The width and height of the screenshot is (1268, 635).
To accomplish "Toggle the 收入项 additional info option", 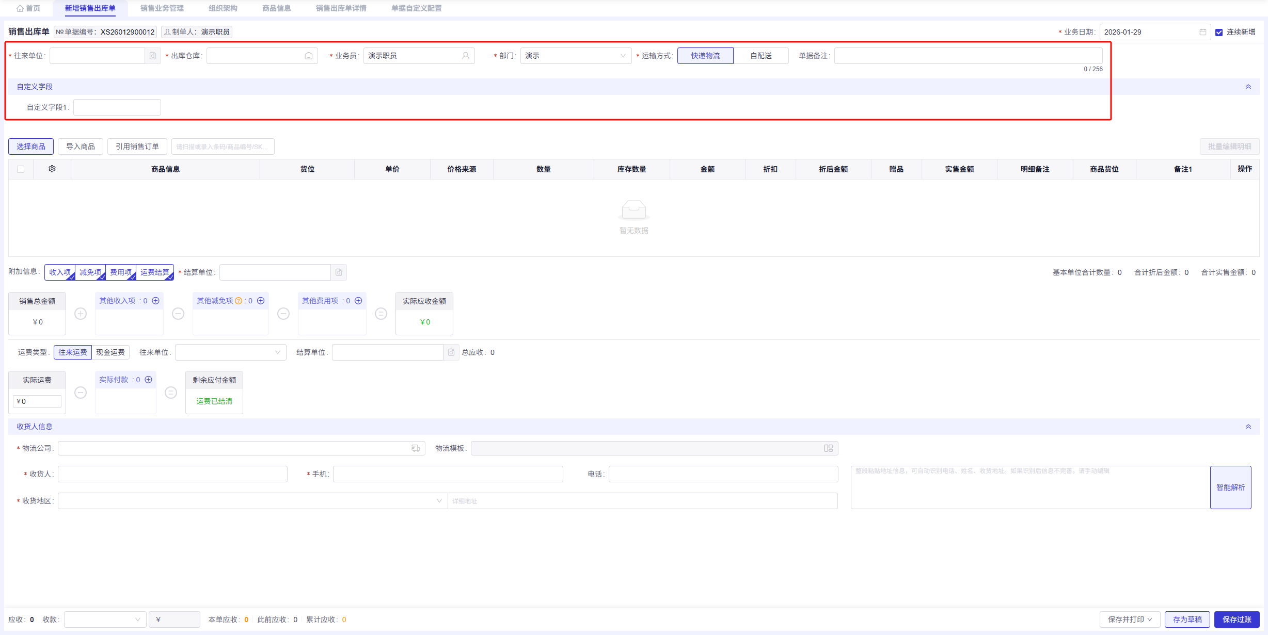I will [x=60, y=272].
